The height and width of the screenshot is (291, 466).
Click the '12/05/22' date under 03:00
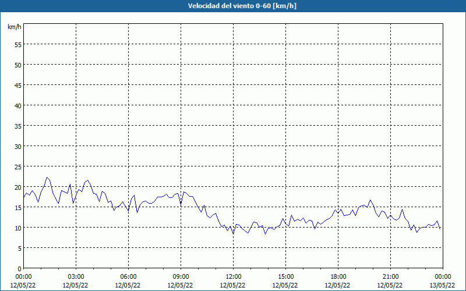(x=76, y=285)
